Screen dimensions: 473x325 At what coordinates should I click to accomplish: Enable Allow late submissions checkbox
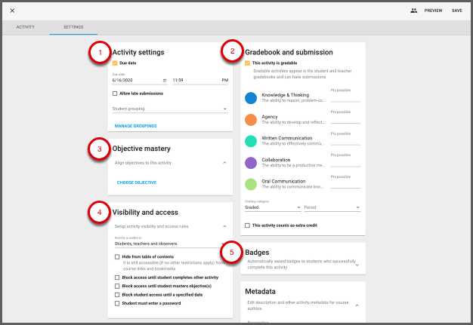[x=114, y=94]
